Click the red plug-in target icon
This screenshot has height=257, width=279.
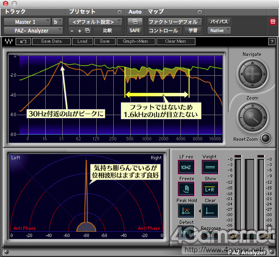(x=273, y=22)
